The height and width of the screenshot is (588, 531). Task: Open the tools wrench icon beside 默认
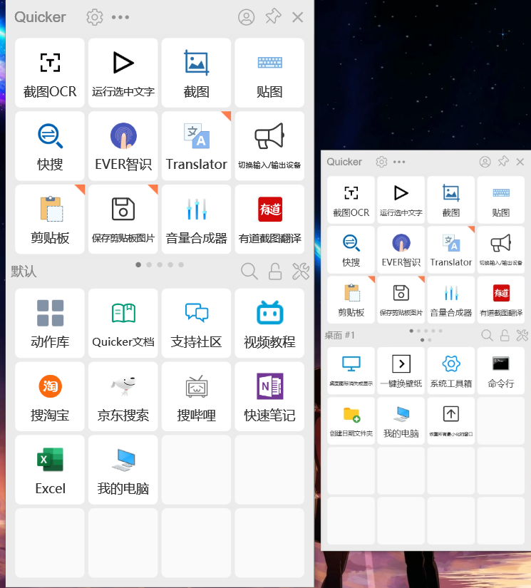[301, 271]
